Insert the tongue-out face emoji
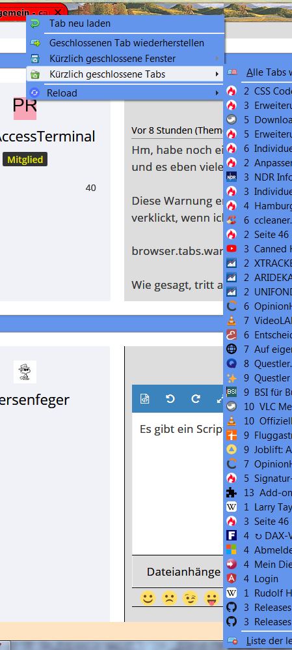292x650 pixels. (x=211, y=598)
